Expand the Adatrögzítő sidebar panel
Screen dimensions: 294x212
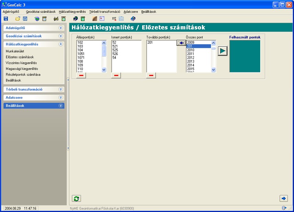[61, 28]
